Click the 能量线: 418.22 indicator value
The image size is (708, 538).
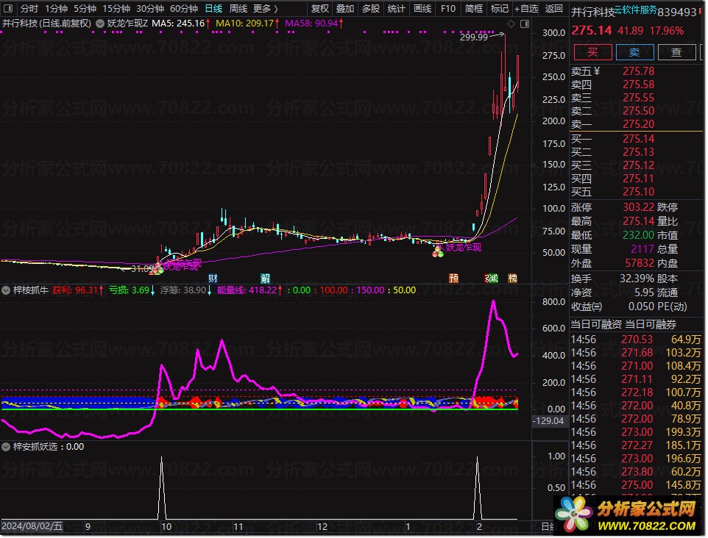[249, 290]
